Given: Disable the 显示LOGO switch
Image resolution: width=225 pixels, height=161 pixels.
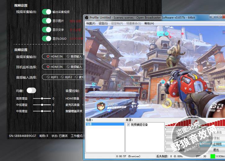Looking at the screenshot, I should click(x=47, y=38).
